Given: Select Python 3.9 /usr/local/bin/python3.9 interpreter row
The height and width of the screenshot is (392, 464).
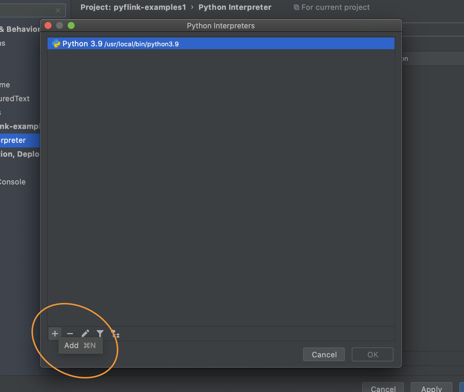Looking at the screenshot, I should coord(221,43).
